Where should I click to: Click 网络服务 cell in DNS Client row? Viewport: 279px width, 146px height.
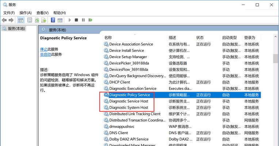[251, 133]
